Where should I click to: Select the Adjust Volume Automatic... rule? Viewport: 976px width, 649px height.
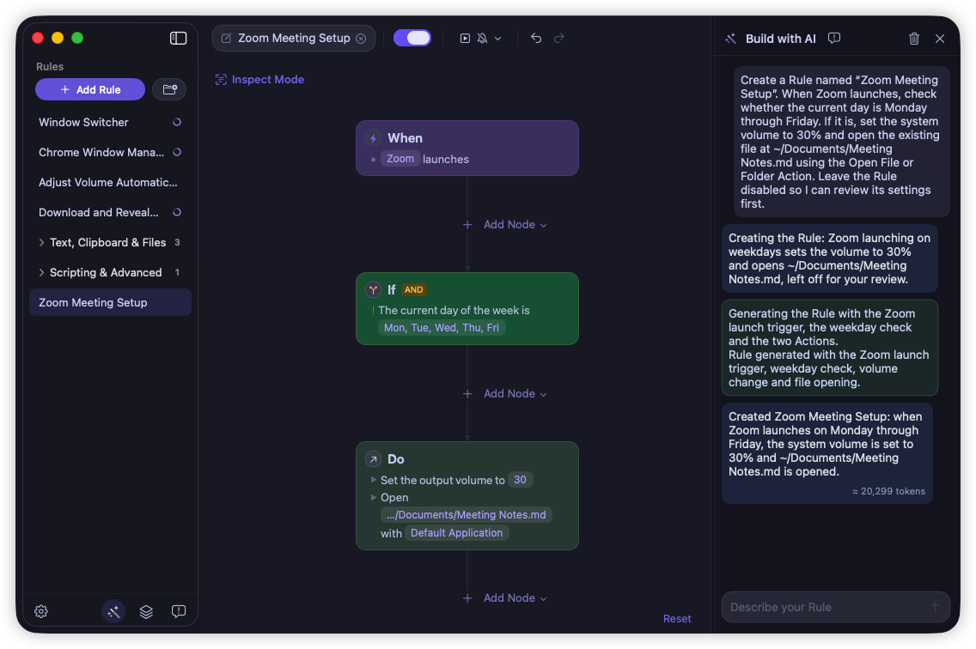click(x=110, y=182)
